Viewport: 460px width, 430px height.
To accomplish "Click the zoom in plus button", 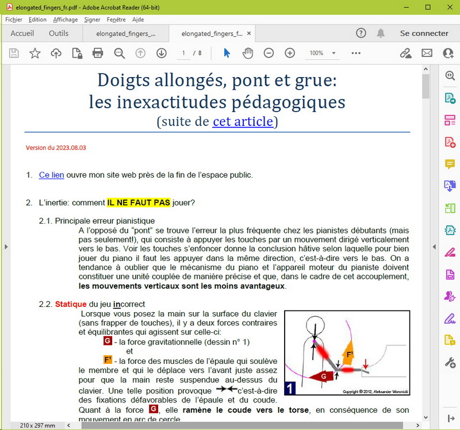I will [x=290, y=53].
